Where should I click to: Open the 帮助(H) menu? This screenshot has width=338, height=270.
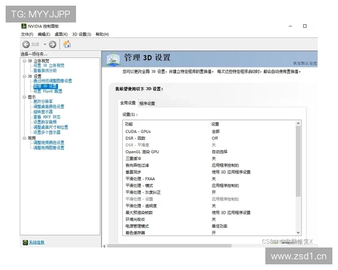tap(102, 34)
